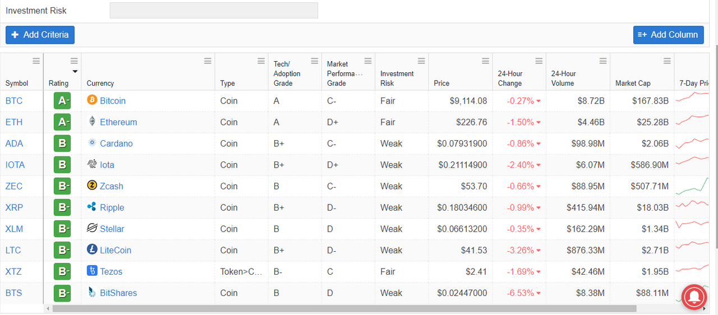718x315 pixels.
Task: Open the Price column menu icon
Action: click(x=486, y=61)
